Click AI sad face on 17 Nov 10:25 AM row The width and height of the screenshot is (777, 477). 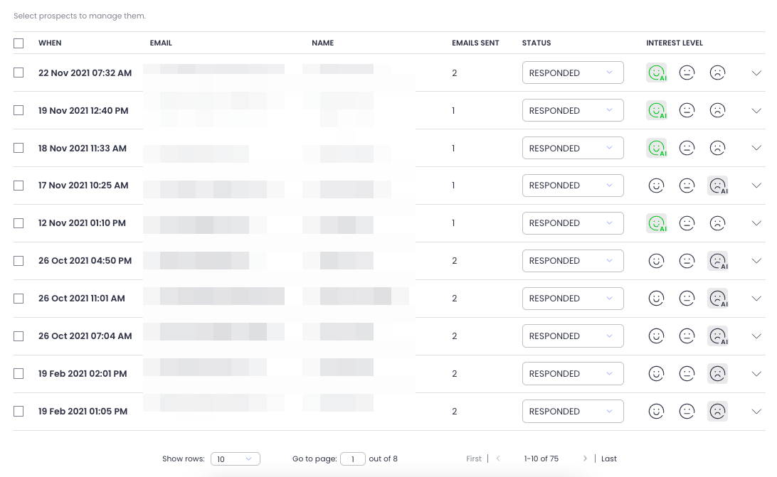pyautogui.click(x=717, y=186)
